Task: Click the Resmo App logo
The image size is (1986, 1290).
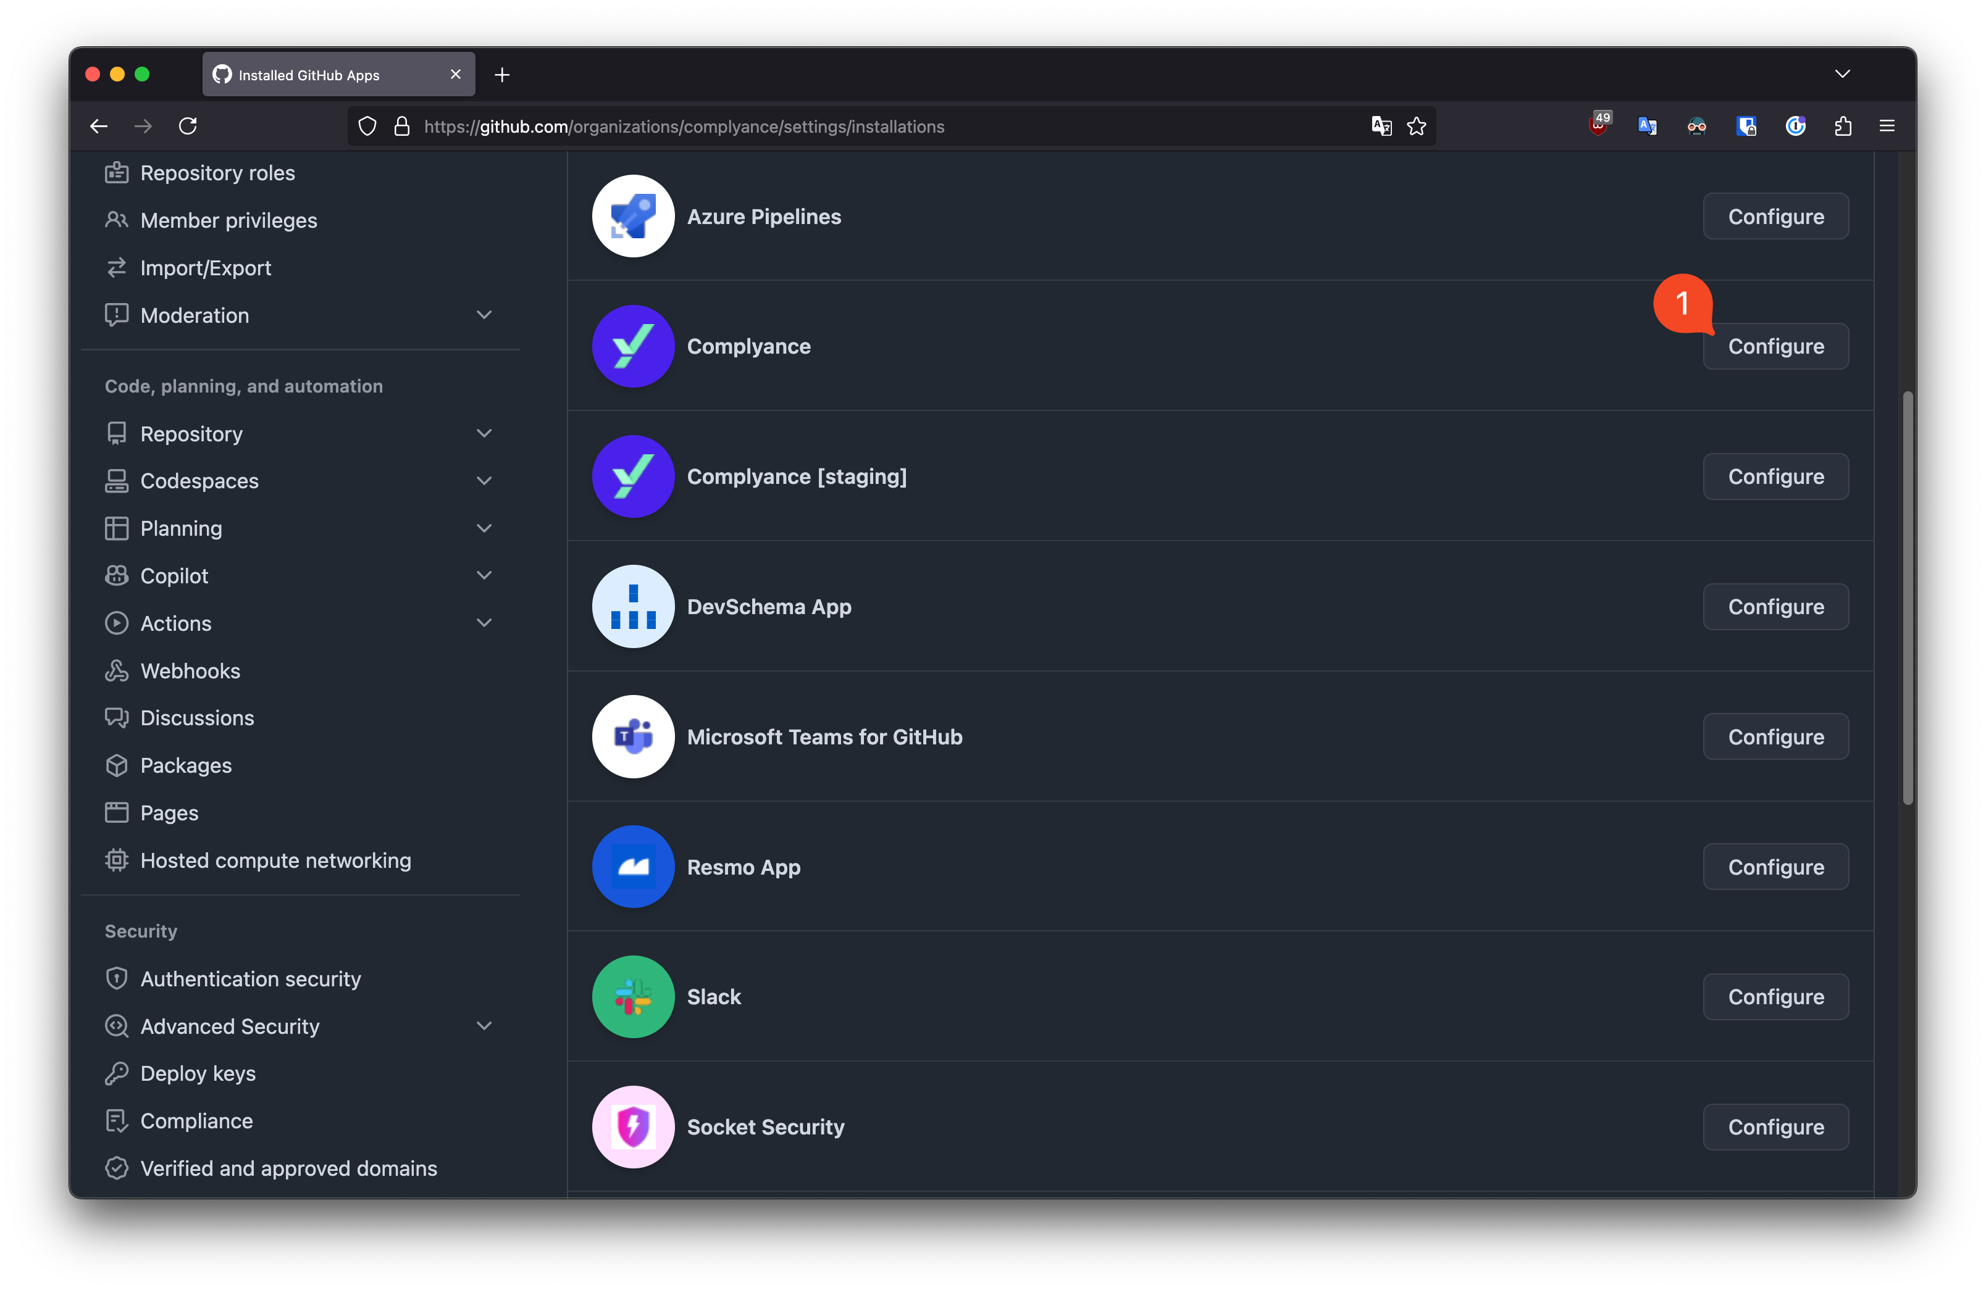Action: (632, 867)
